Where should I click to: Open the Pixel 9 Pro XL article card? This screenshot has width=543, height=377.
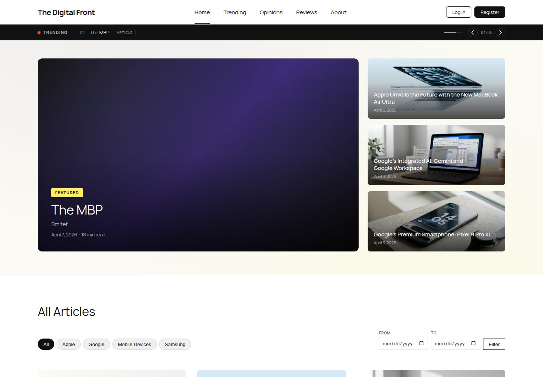[436, 221]
